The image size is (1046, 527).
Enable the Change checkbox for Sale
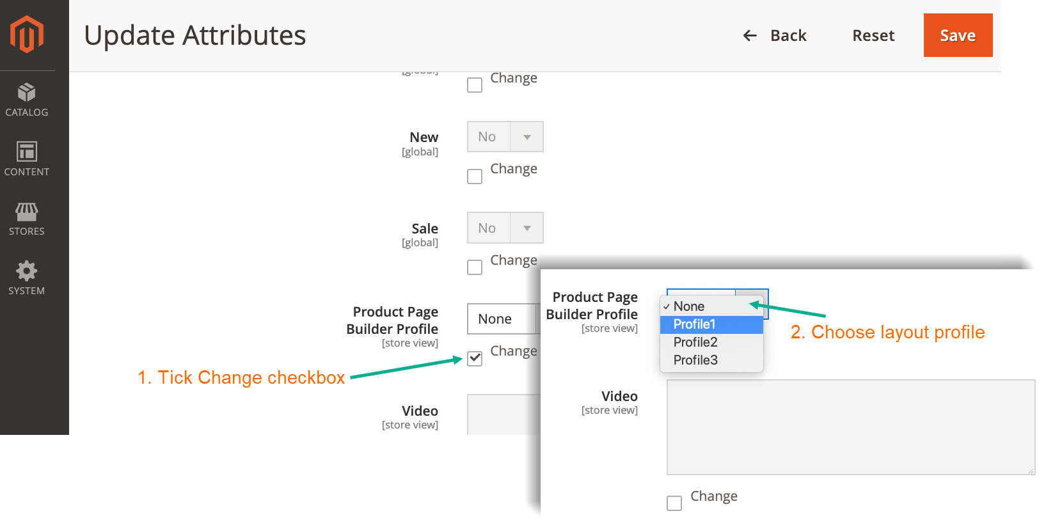pyautogui.click(x=474, y=267)
